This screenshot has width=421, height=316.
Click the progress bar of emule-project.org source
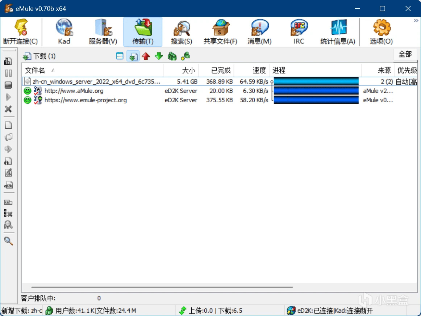[316, 100]
